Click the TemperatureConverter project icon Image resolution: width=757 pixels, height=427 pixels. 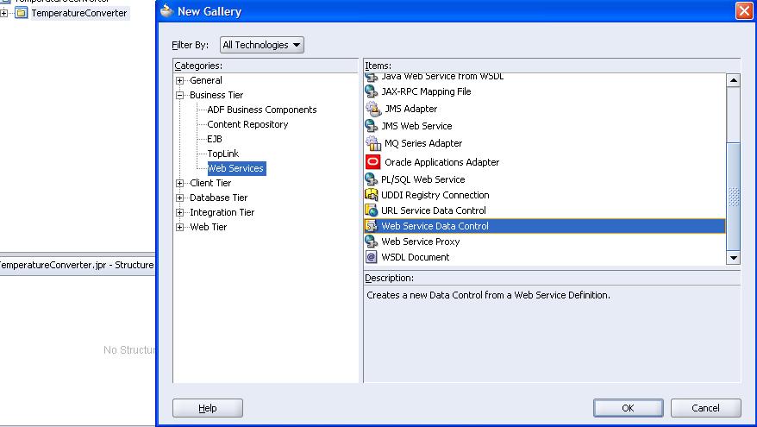click(x=21, y=13)
